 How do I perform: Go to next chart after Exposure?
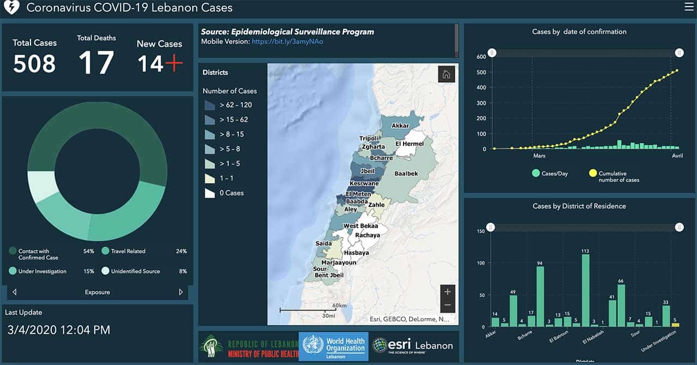click(x=181, y=292)
